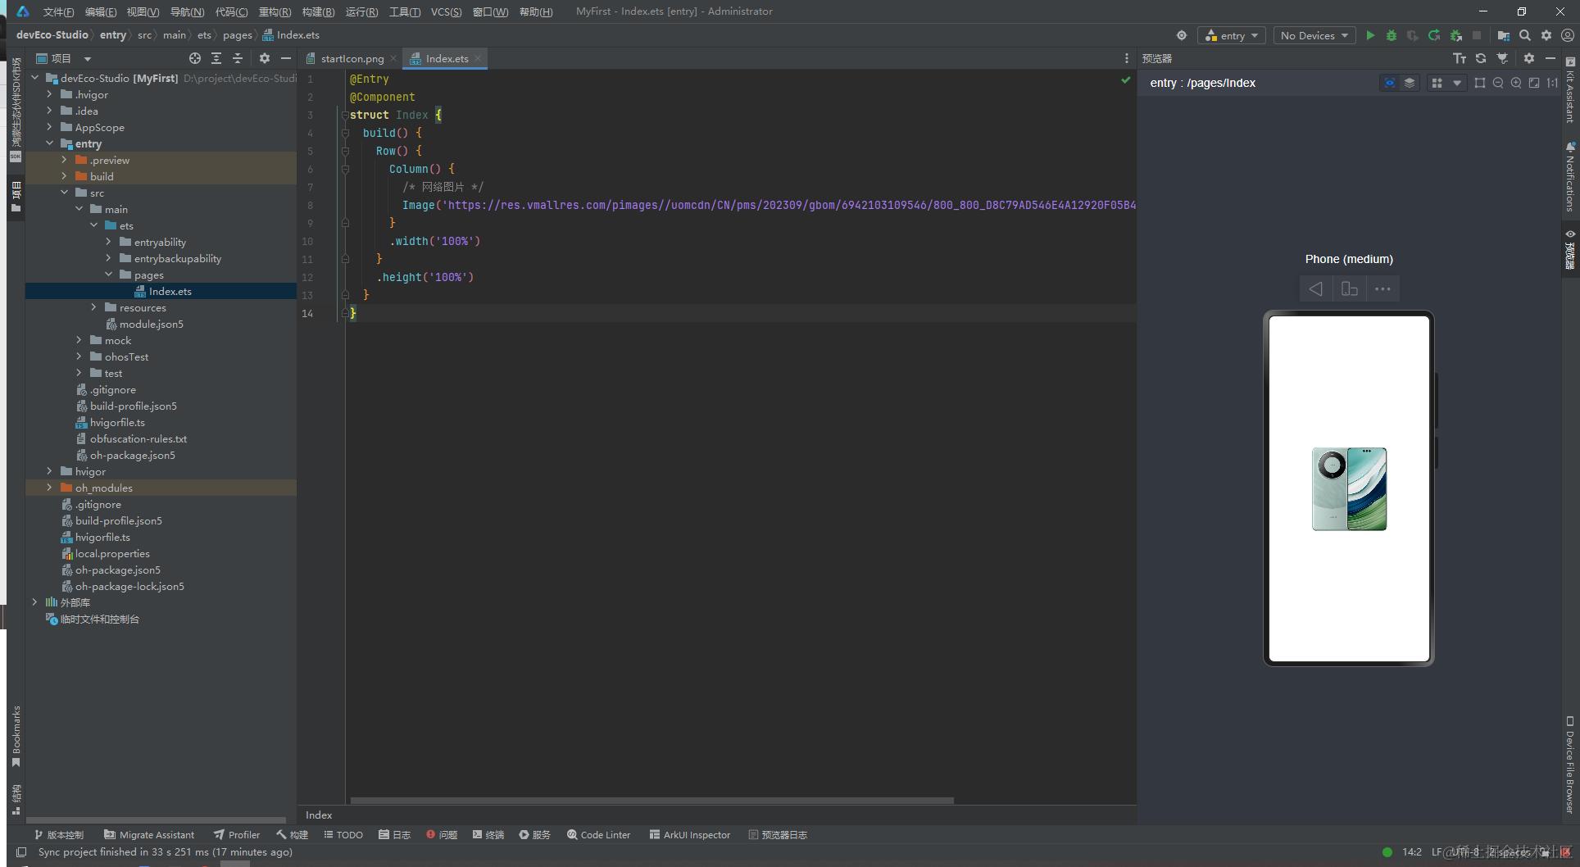Zoom out the preview with minus magnifier
This screenshot has width=1580, height=867.
coord(1498,83)
